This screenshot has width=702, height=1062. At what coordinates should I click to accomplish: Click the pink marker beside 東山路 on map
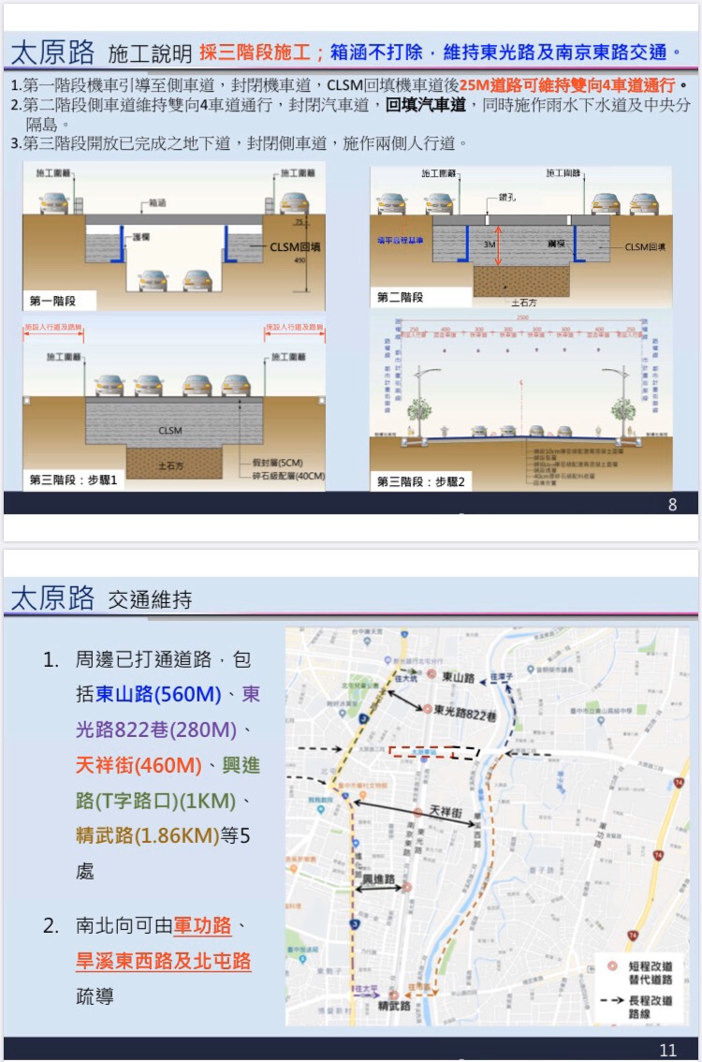pyautogui.click(x=431, y=674)
